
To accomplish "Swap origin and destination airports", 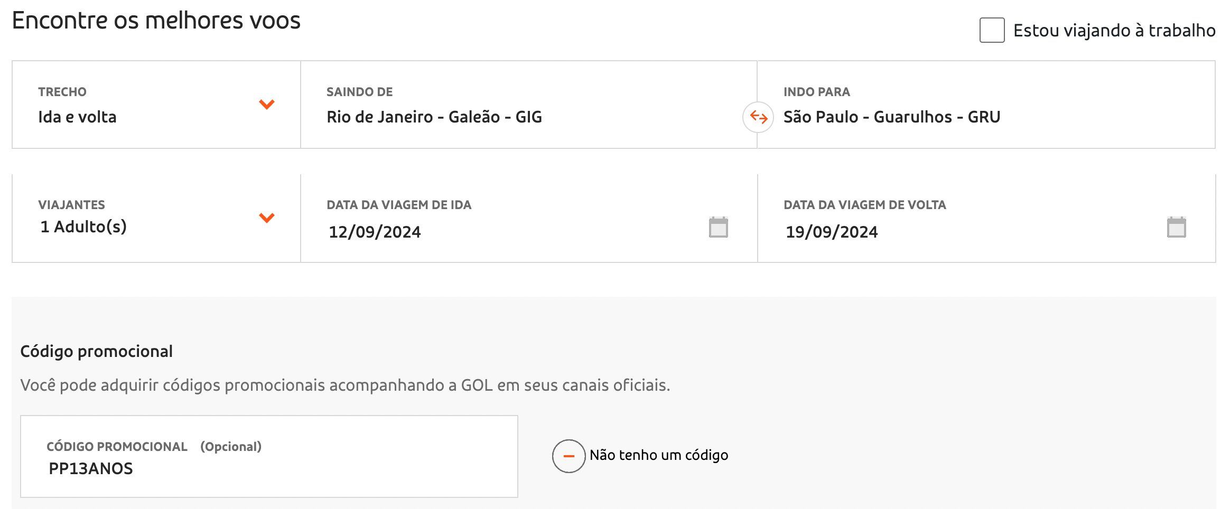I will coord(758,117).
